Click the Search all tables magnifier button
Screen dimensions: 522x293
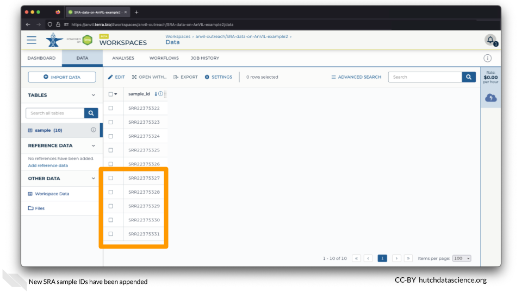(91, 113)
